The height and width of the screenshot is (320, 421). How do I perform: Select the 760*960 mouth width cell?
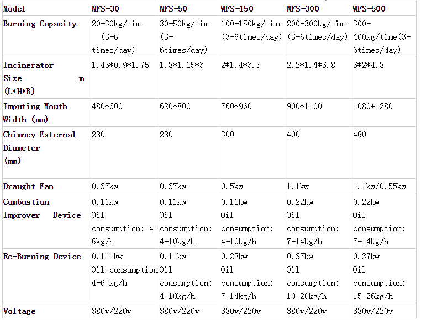pos(236,106)
